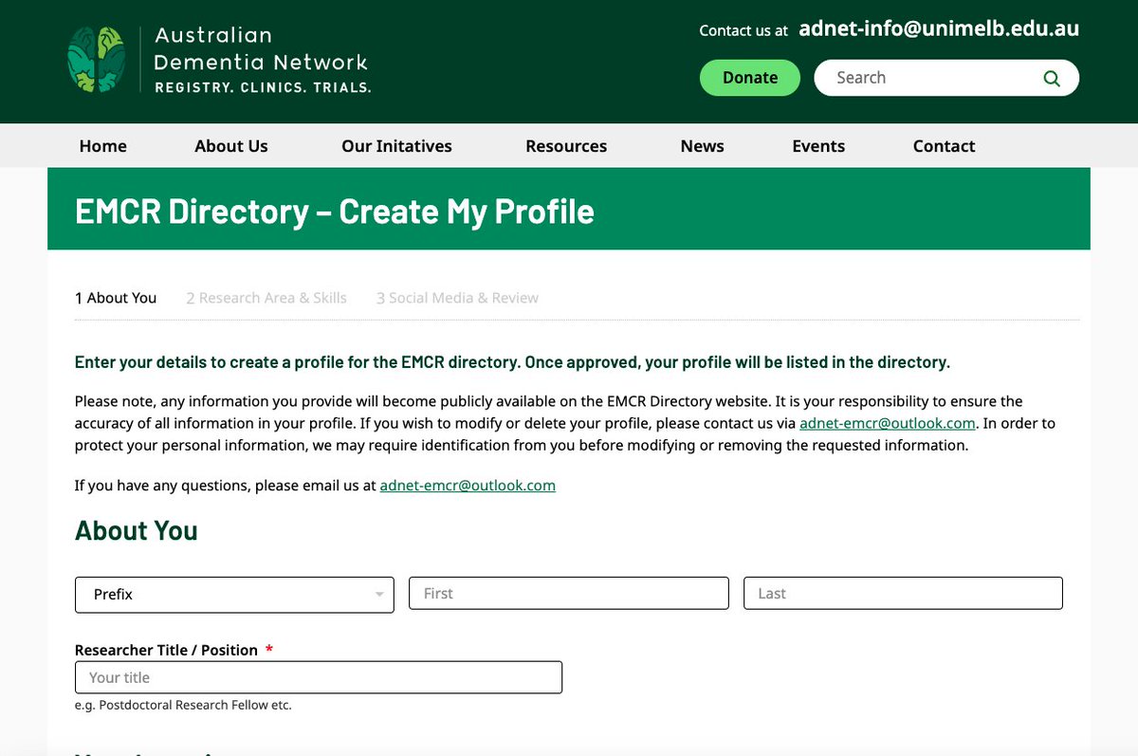Click the green Donate button
The image size is (1138, 756).
click(x=750, y=78)
